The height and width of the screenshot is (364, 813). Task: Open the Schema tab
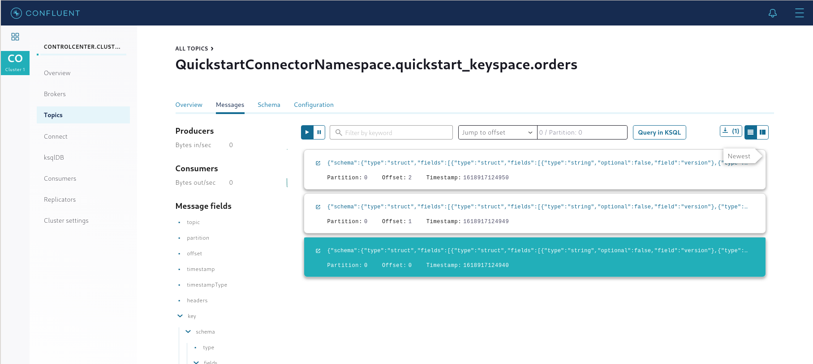pyautogui.click(x=269, y=105)
